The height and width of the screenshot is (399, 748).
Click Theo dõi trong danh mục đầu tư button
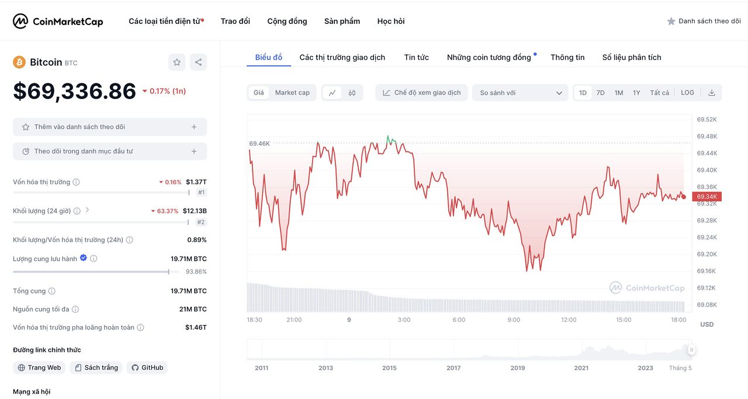[x=110, y=151]
